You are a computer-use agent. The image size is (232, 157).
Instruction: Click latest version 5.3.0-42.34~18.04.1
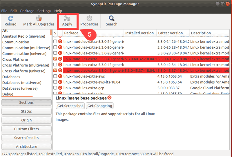[x=173, y=65]
